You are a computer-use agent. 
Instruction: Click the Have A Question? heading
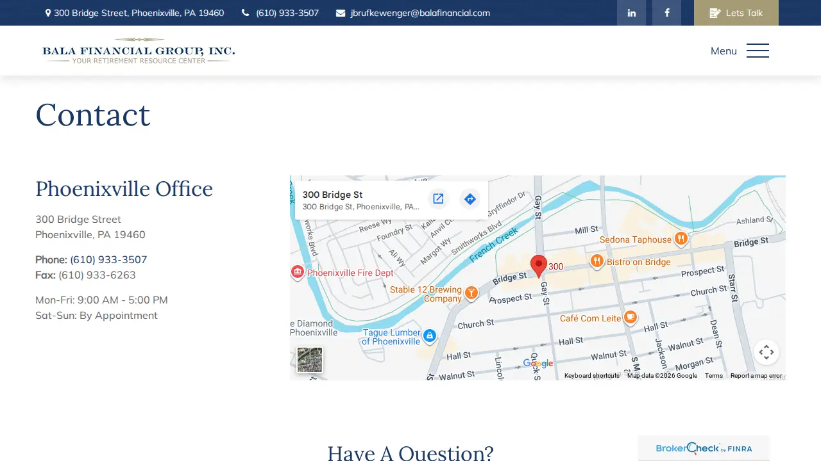click(x=410, y=453)
